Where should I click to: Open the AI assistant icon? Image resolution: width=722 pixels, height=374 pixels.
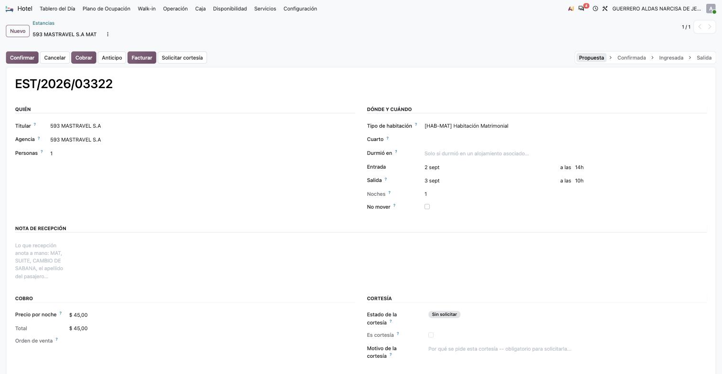click(571, 9)
